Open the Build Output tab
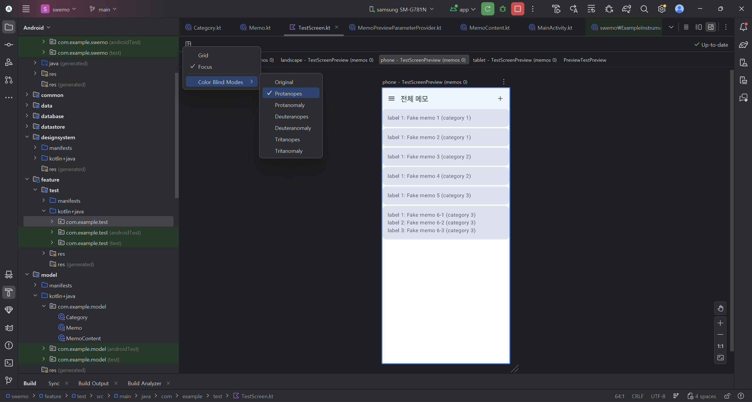The image size is (752, 402). coord(93,383)
